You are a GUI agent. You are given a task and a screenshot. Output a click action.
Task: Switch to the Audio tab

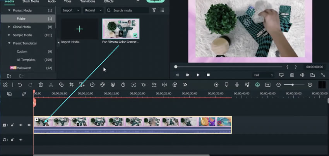[51, 2]
